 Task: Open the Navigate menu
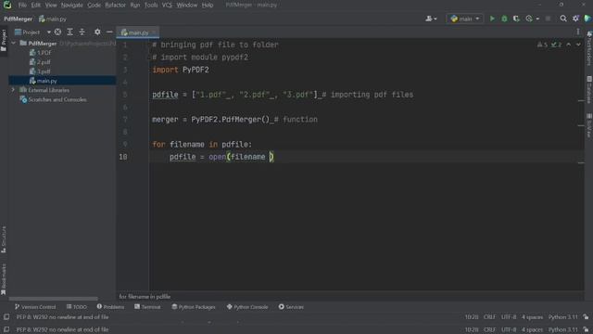coord(71,5)
